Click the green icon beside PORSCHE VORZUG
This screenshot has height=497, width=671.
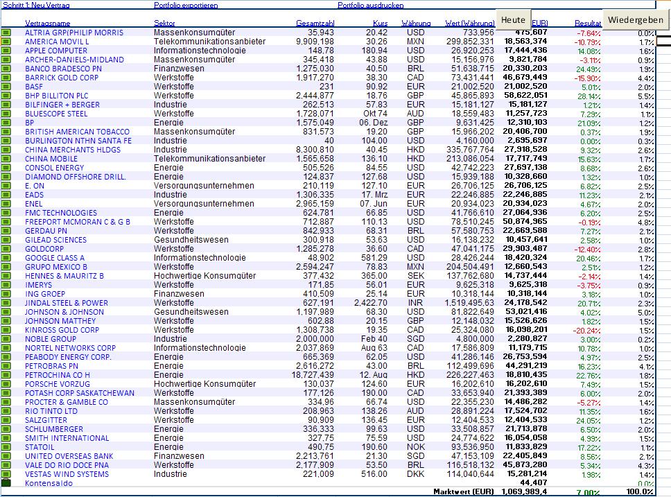click(6, 384)
